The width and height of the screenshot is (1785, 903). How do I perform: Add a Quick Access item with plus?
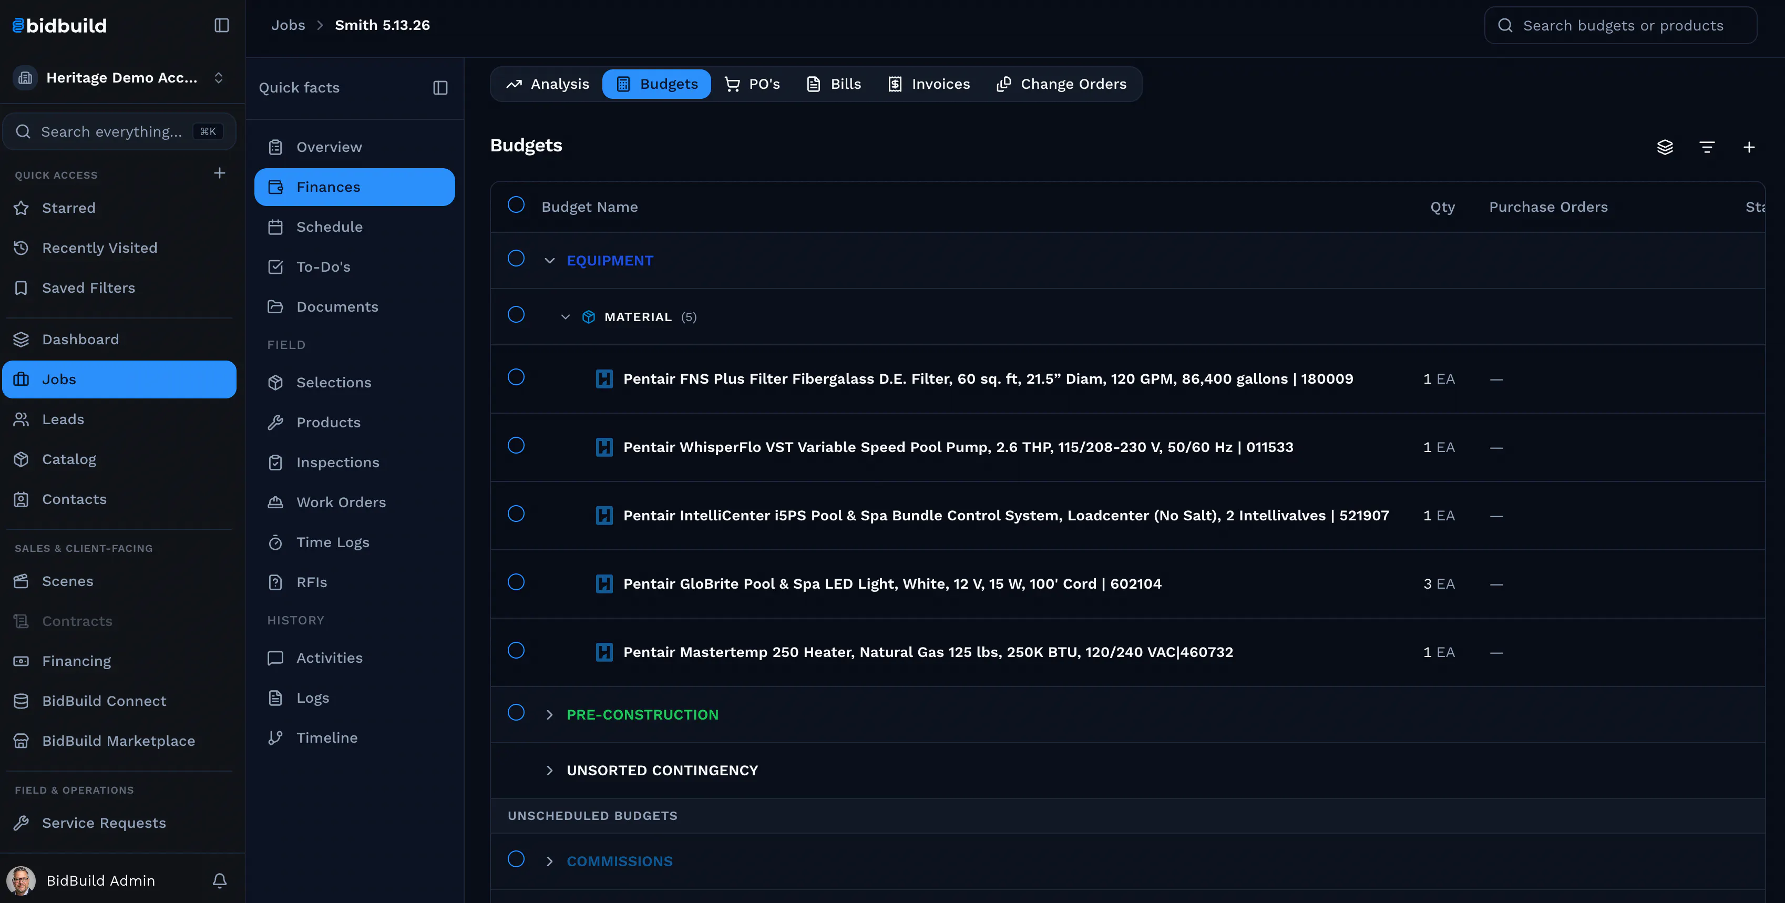point(220,173)
